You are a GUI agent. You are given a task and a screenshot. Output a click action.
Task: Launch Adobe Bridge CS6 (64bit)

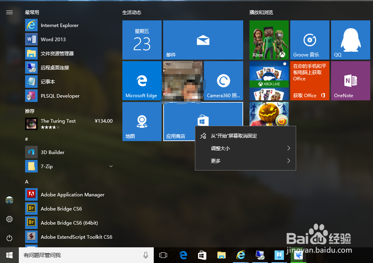[x=69, y=223]
